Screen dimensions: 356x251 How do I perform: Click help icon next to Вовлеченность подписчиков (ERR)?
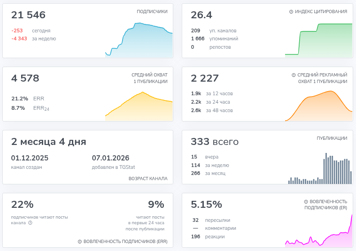(80, 242)
